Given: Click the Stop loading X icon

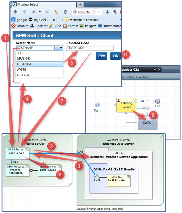Looking at the screenshot, I should [47, 12].
